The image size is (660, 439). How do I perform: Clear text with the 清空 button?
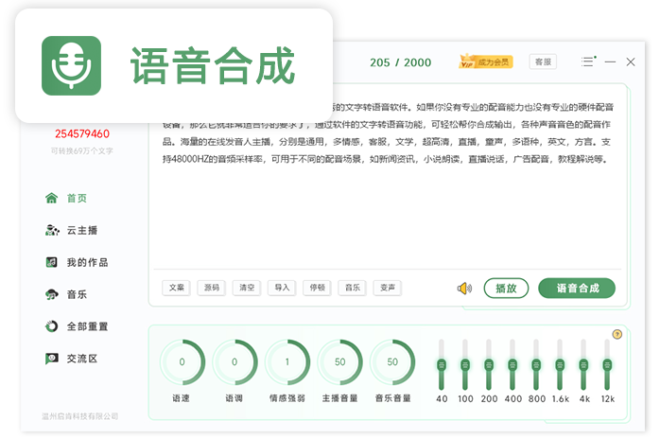247,288
